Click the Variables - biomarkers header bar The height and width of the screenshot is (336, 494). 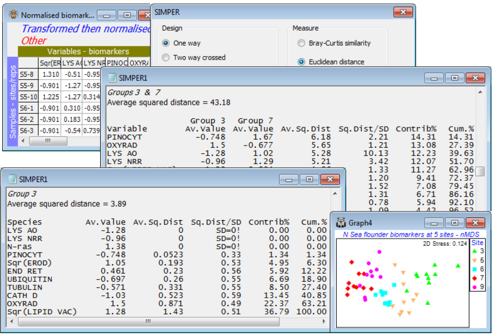[84, 51]
